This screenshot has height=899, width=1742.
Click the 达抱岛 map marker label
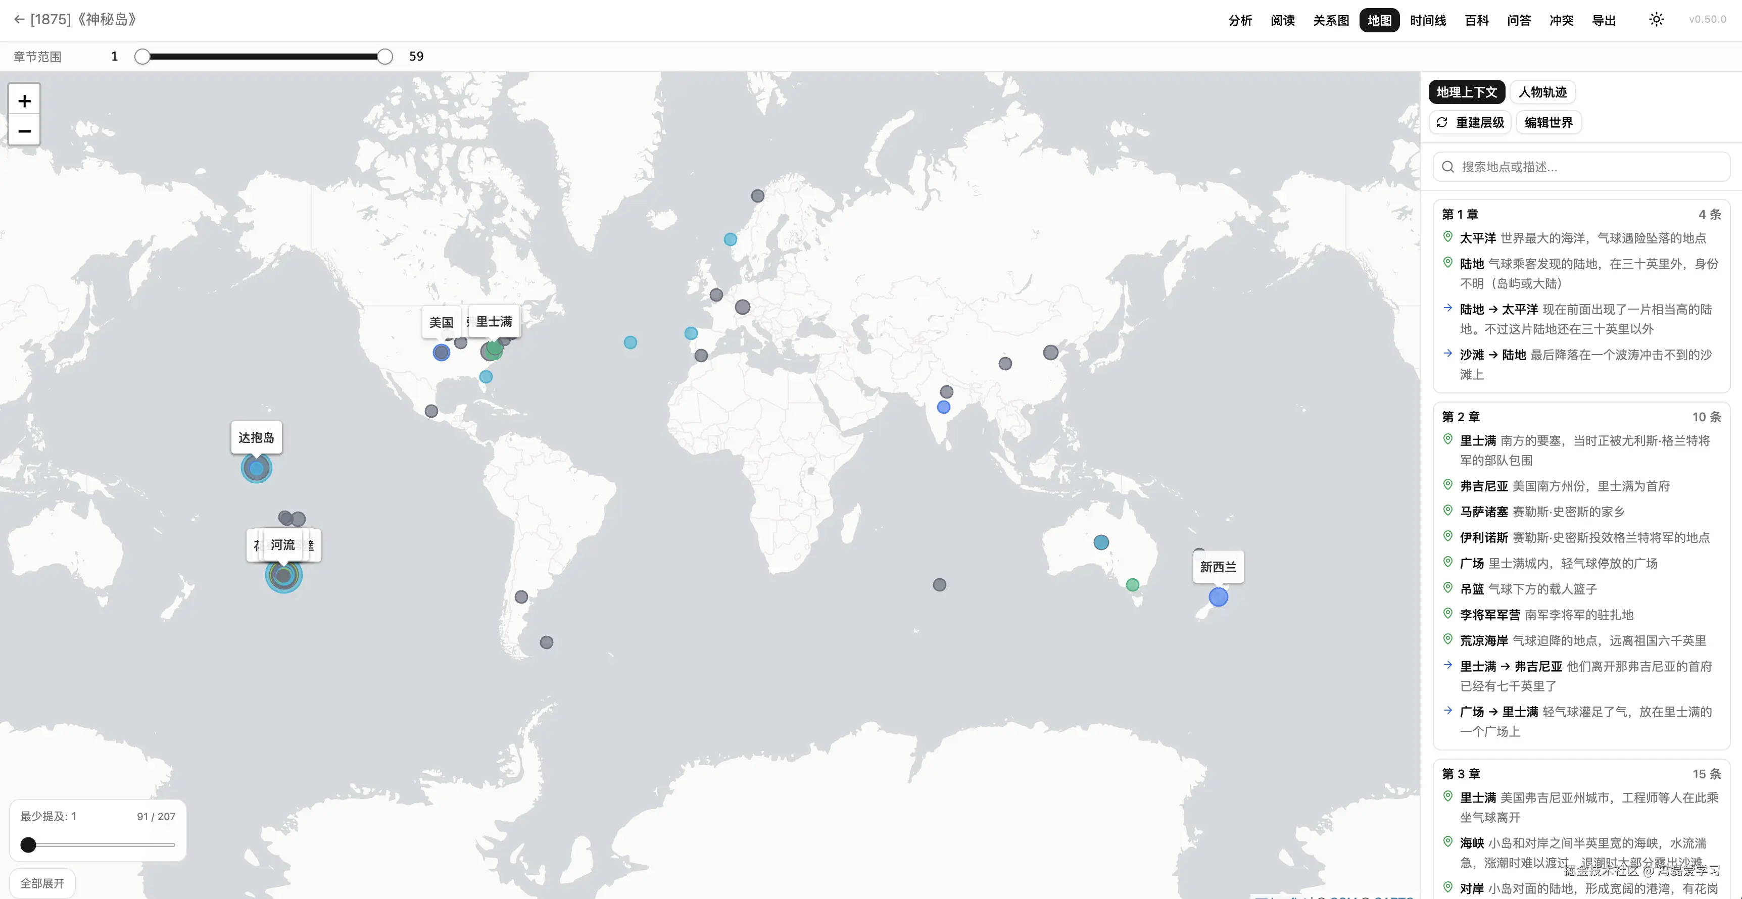click(x=256, y=437)
